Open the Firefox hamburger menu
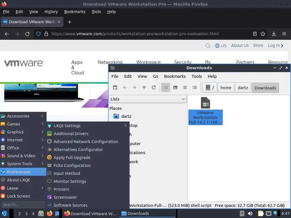 284,34
